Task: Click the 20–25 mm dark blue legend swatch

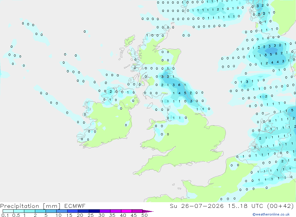Action: tap(83, 211)
